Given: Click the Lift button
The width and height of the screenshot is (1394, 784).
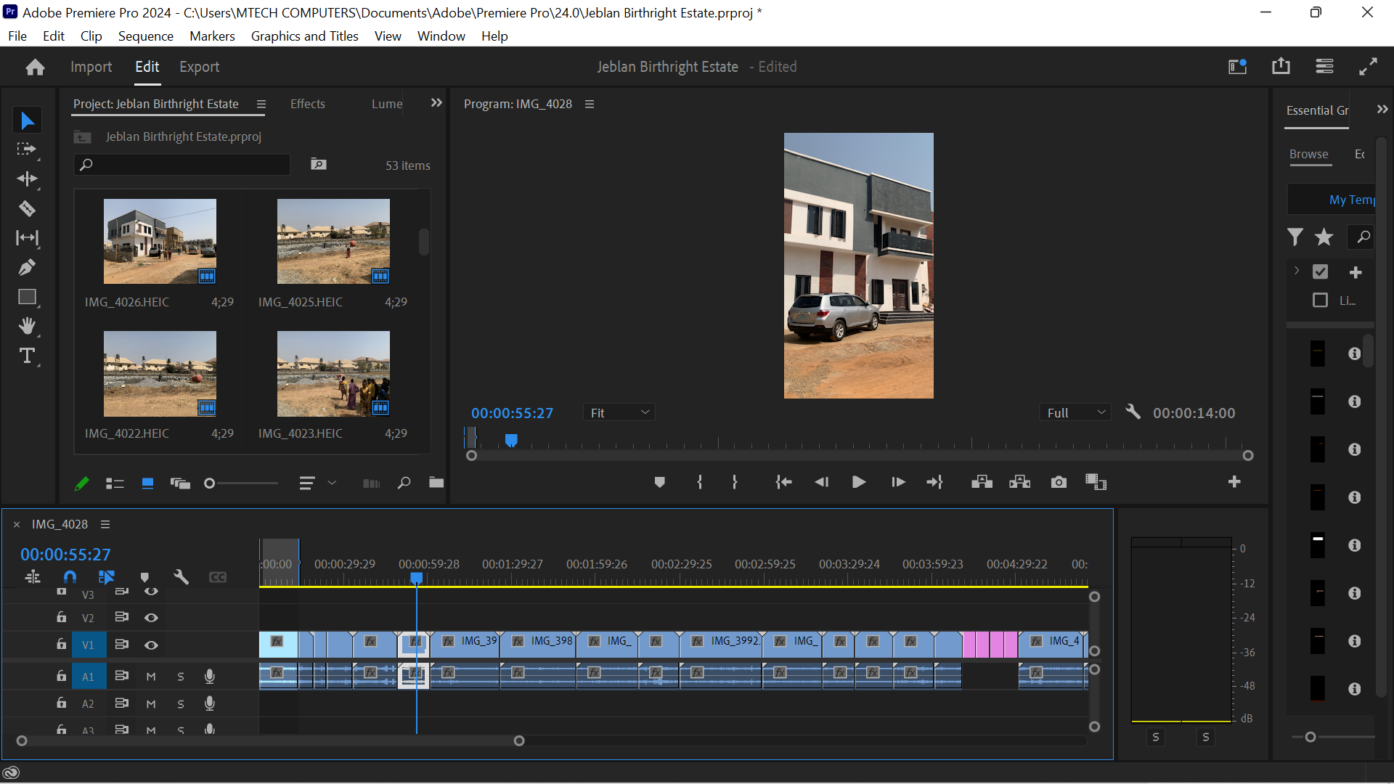Looking at the screenshot, I should point(982,482).
